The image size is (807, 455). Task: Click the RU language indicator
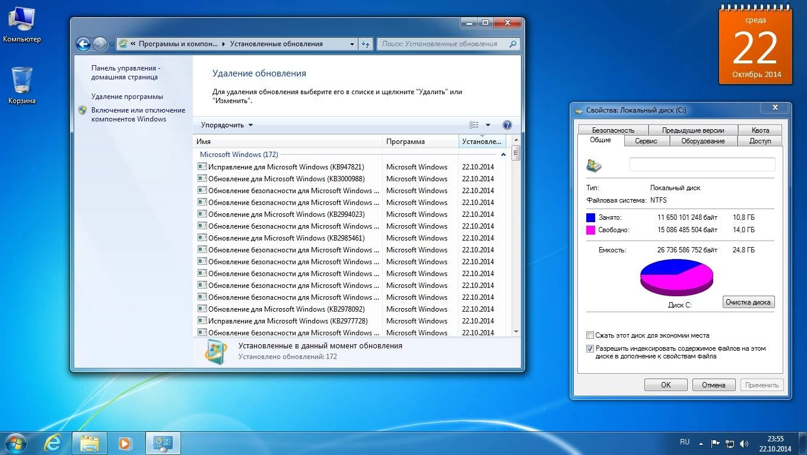point(685,442)
